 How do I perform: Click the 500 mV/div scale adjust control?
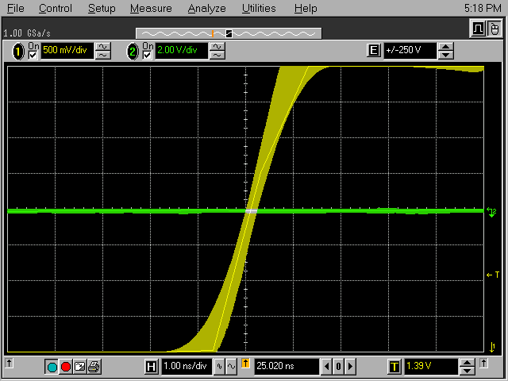[103, 51]
